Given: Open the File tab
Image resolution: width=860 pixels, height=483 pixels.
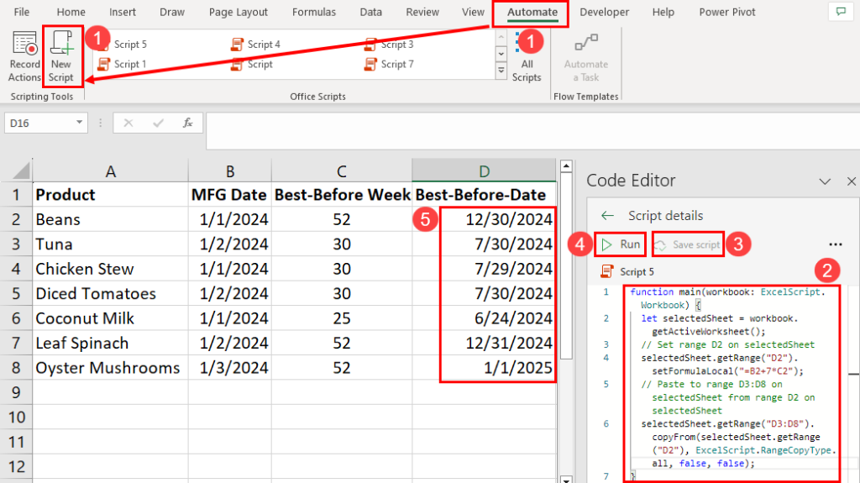Looking at the screenshot, I should pyautogui.click(x=21, y=12).
